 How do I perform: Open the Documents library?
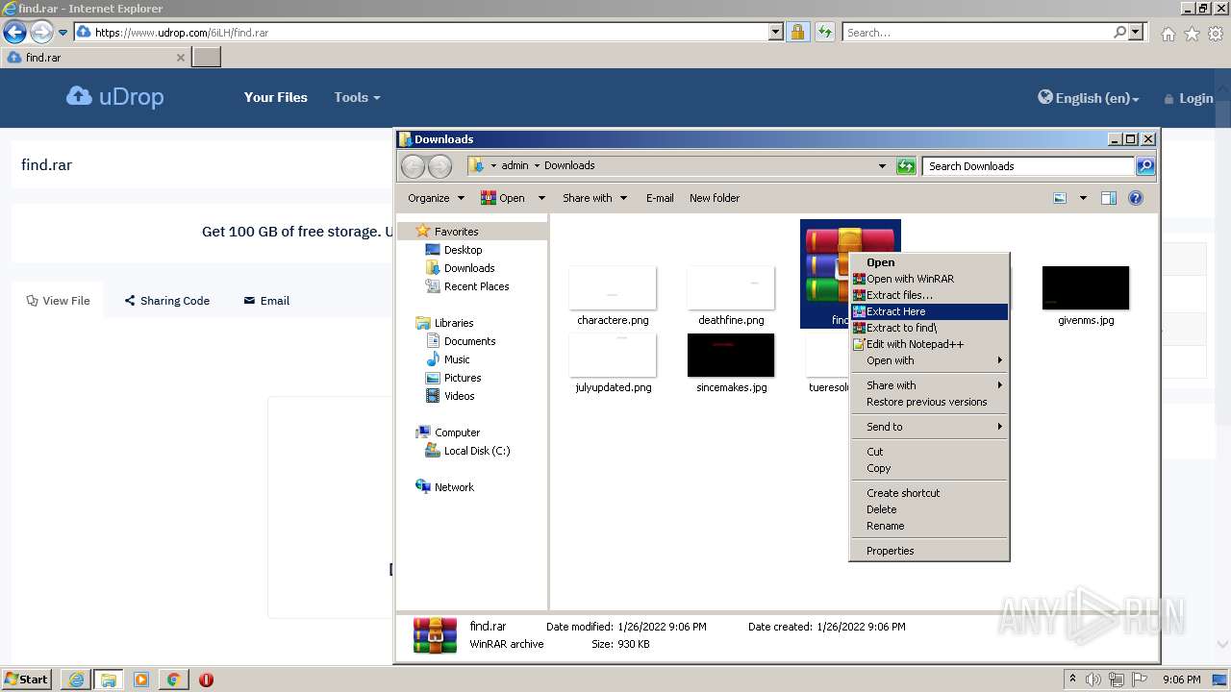click(469, 341)
